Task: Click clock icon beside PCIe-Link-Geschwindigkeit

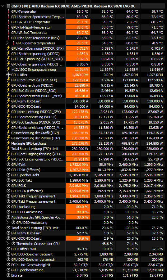Action: [8, 265]
